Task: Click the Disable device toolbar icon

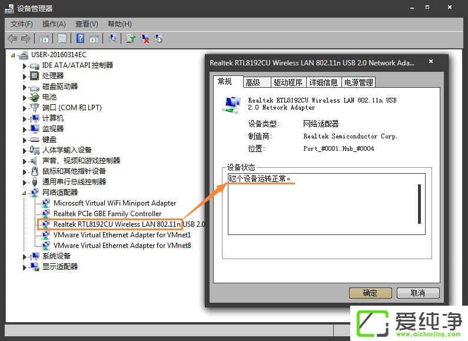Action: (158, 39)
